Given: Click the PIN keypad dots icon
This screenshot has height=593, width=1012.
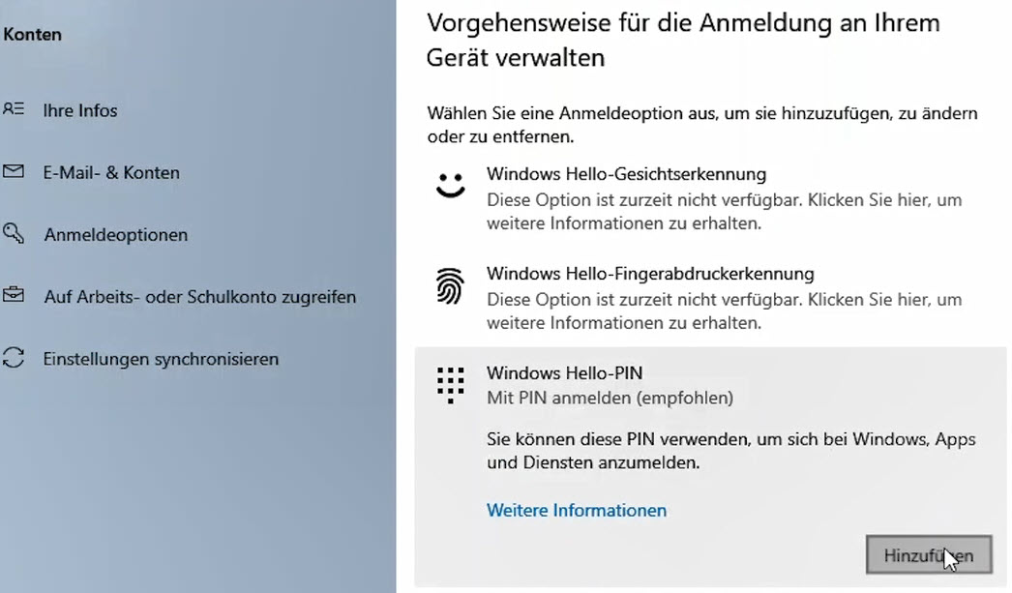Looking at the screenshot, I should [x=450, y=385].
